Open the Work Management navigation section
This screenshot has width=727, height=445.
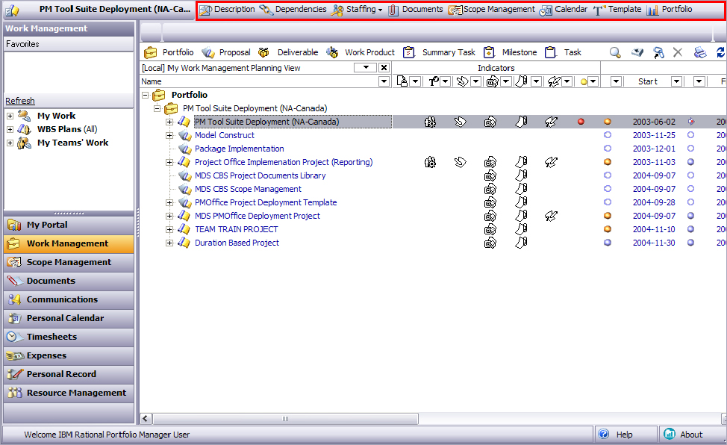pos(69,243)
